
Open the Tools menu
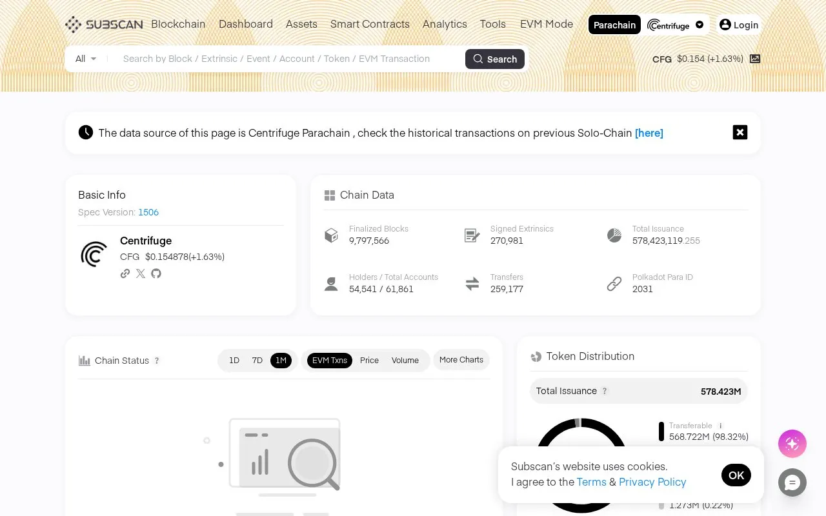(x=493, y=24)
